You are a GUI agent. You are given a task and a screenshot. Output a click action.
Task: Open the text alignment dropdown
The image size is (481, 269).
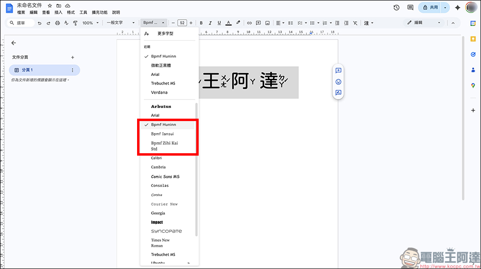pos(280,23)
